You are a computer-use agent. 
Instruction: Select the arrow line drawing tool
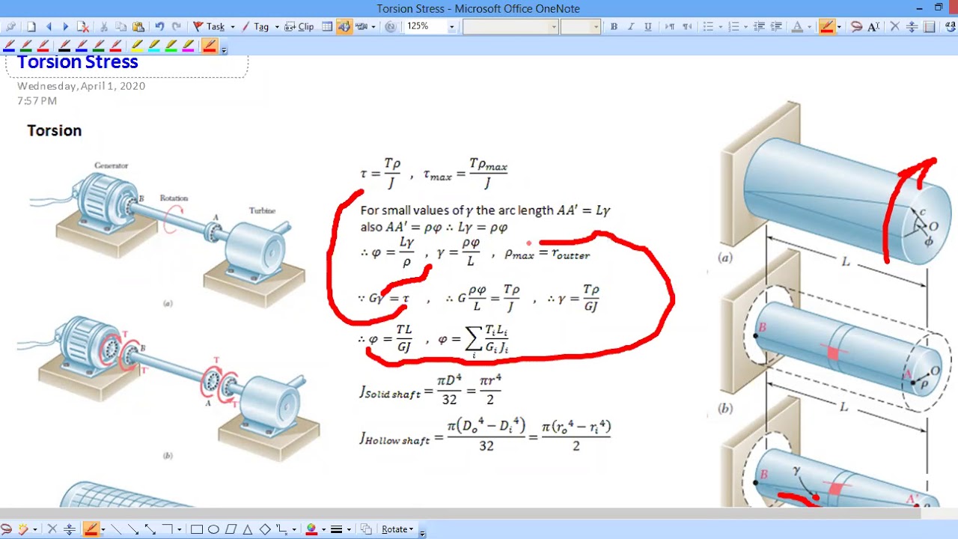pos(133,529)
